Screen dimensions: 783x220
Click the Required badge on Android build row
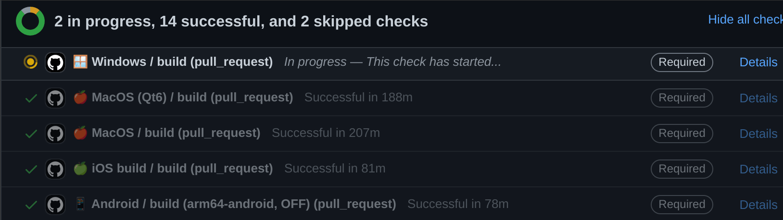point(682,205)
